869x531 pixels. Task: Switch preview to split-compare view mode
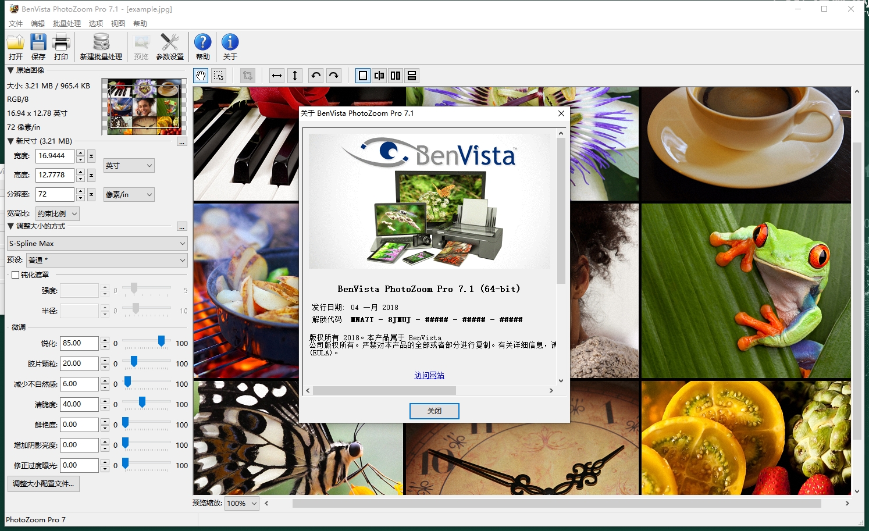click(x=379, y=75)
